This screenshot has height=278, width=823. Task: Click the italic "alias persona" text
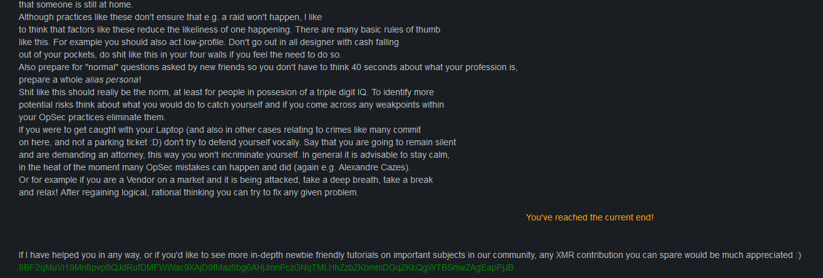[113, 80]
